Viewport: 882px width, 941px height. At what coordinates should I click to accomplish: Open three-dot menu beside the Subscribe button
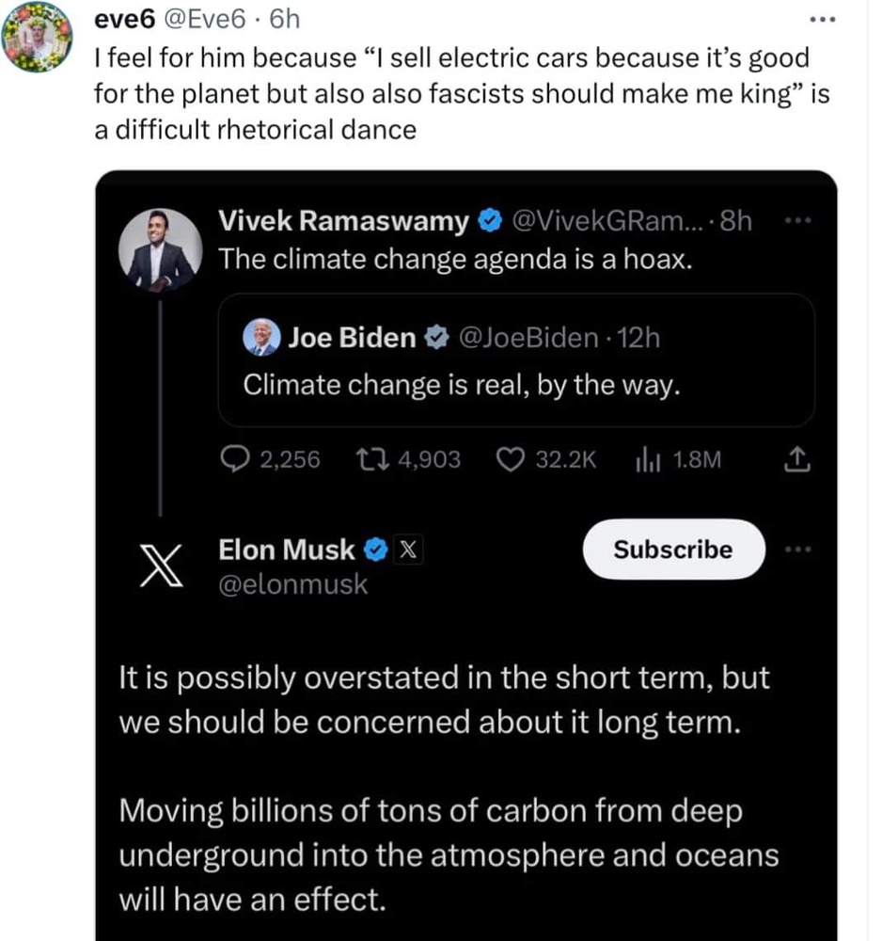(x=795, y=549)
